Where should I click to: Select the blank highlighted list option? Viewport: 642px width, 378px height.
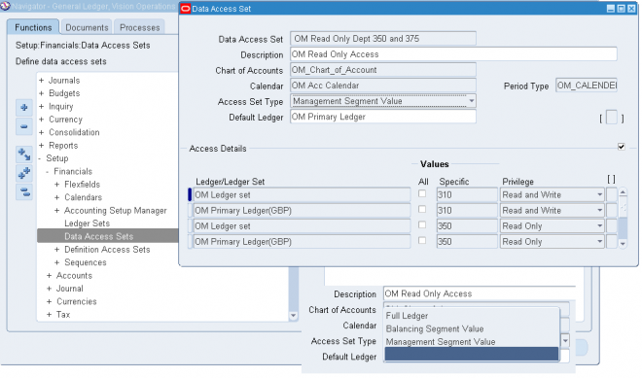point(472,355)
